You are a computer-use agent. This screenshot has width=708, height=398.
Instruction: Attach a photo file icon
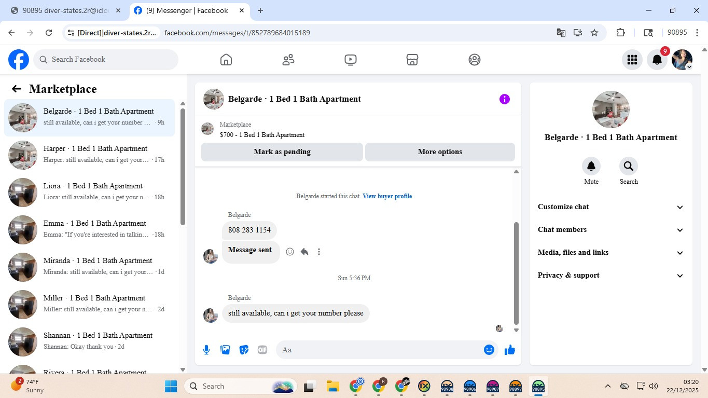225,350
